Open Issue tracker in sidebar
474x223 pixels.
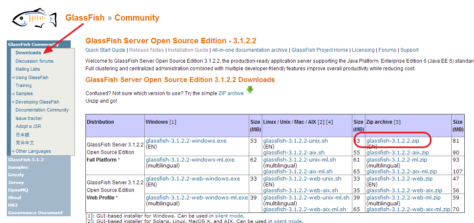[x=29, y=119]
